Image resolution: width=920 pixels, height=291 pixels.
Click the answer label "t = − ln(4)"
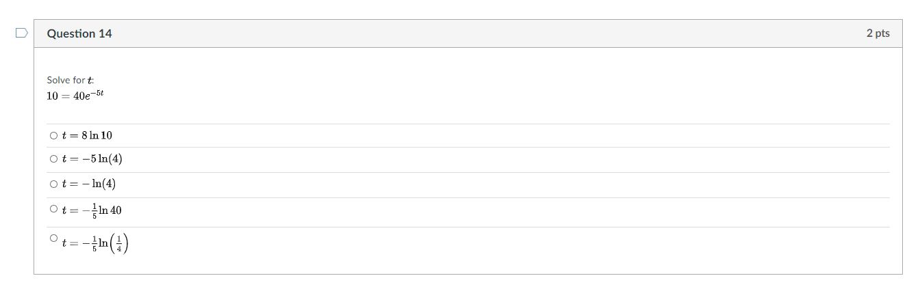pyautogui.click(x=89, y=184)
